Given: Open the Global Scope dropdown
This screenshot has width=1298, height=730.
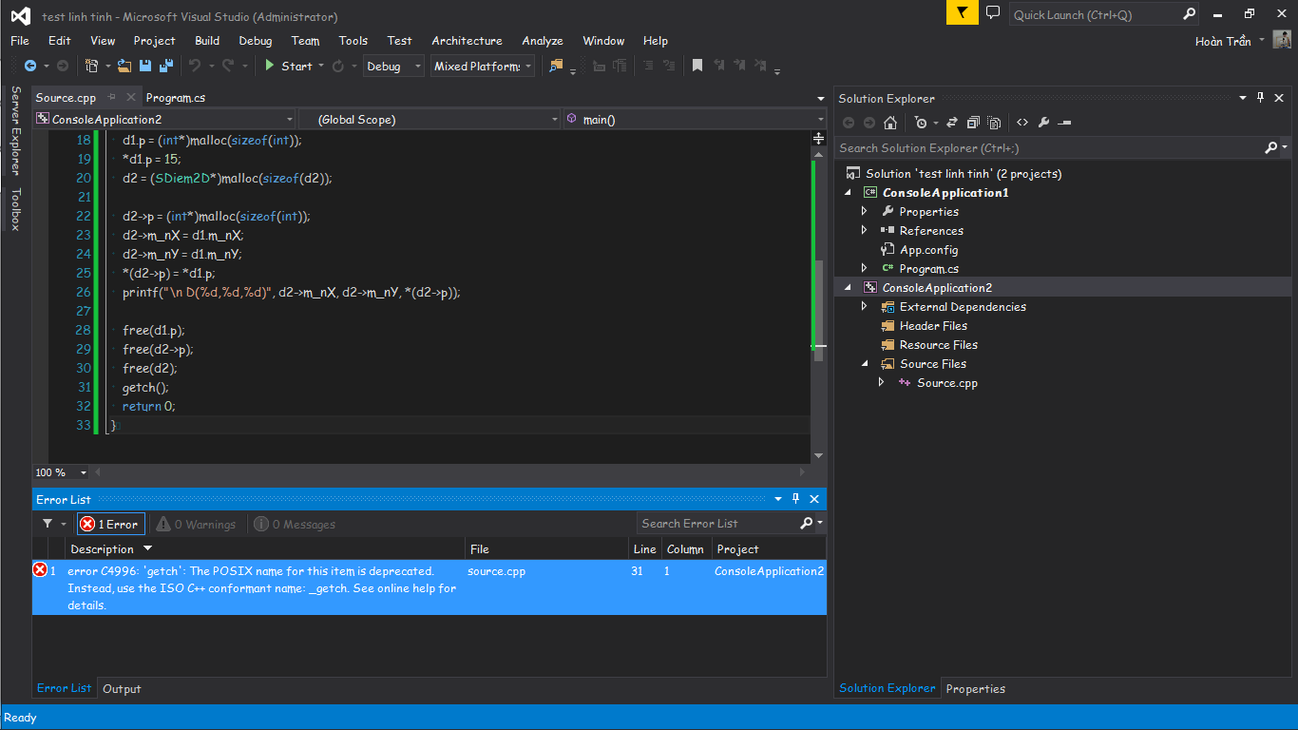Looking at the screenshot, I should tap(429, 119).
